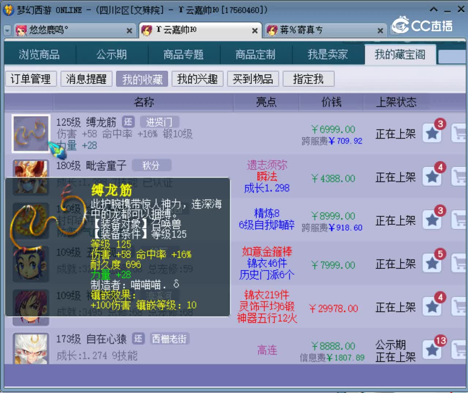Image resolution: width=468 pixels, height=393 pixels.
Task: Click cart icon on 自在心猿 row
Action: pyautogui.click(x=460, y=350)
